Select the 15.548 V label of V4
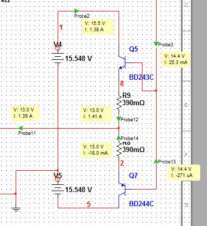The width and height of the screenshot is (207, 226). (79, 59)
